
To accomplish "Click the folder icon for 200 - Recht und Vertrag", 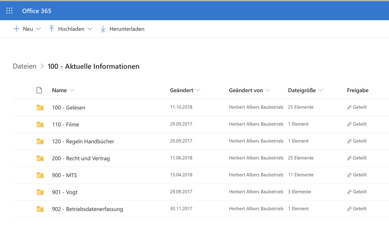I will (40, 158).
